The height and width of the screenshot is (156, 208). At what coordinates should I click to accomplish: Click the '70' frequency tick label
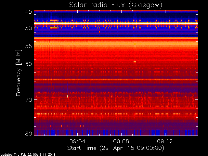pos(29,100)
